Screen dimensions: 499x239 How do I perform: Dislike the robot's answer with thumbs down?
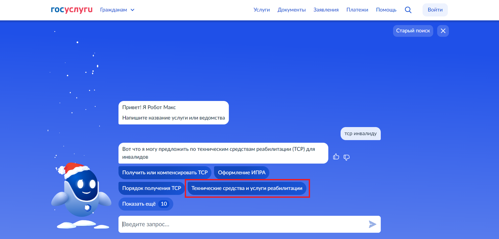346,157
